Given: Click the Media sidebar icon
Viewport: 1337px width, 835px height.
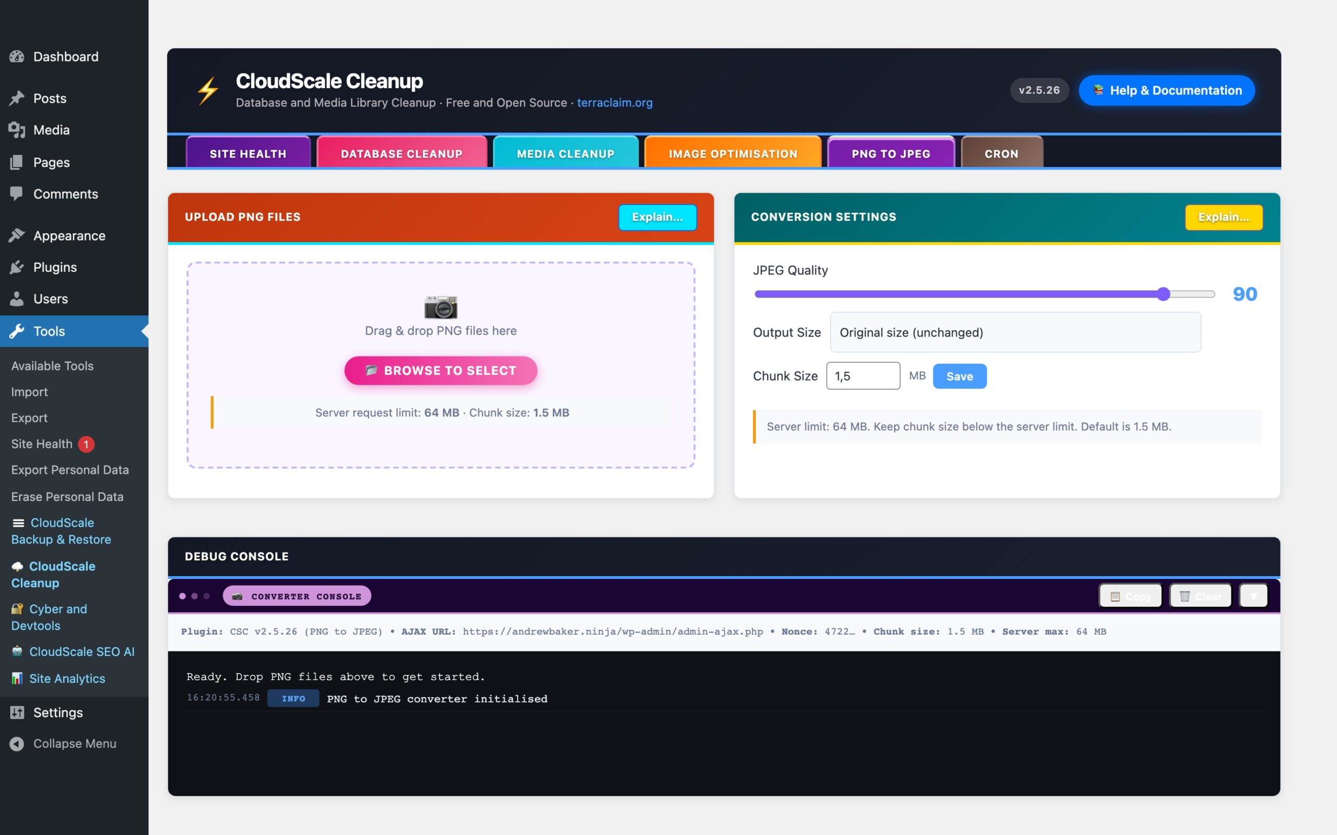Looking at the screenshot, I should point(17,129).
